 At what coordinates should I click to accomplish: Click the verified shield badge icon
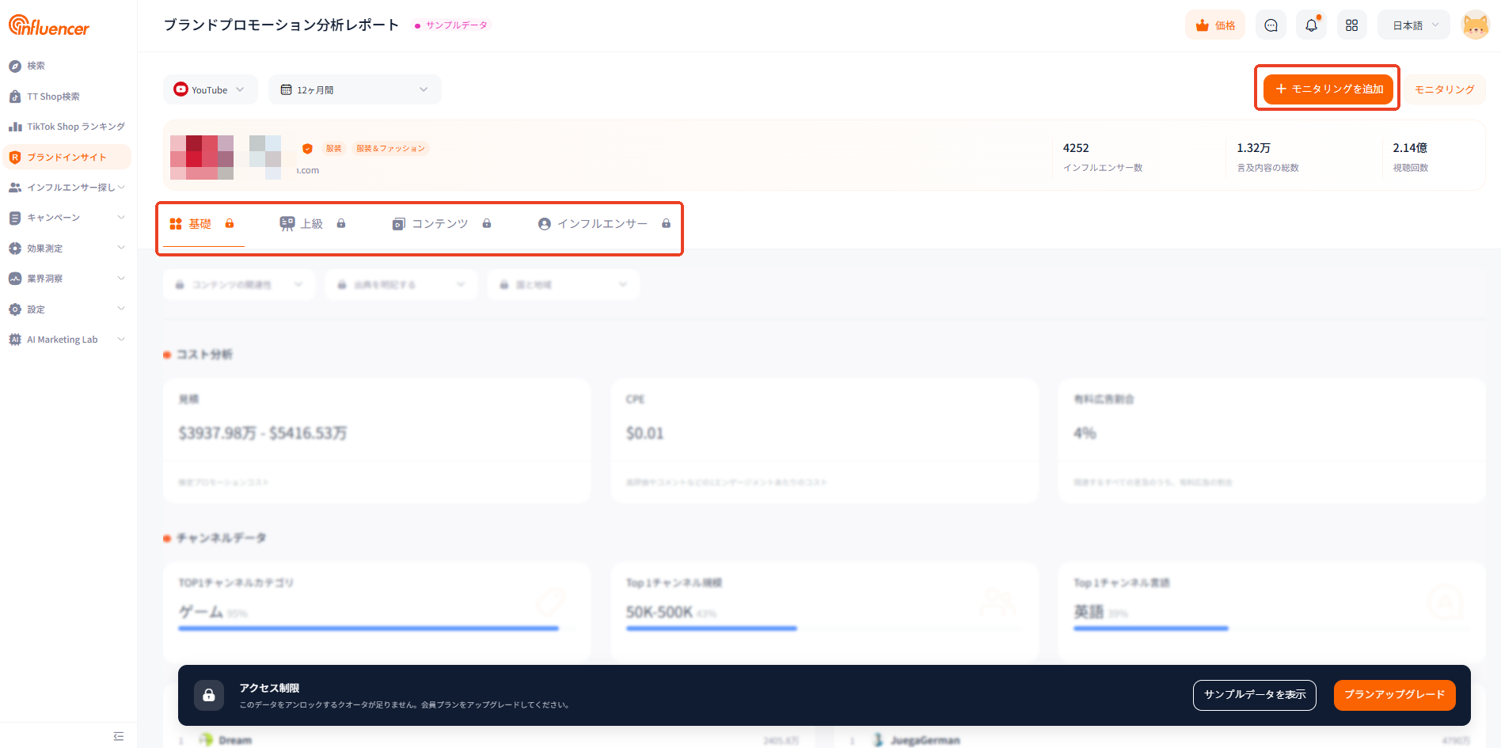tap(307, 149)
